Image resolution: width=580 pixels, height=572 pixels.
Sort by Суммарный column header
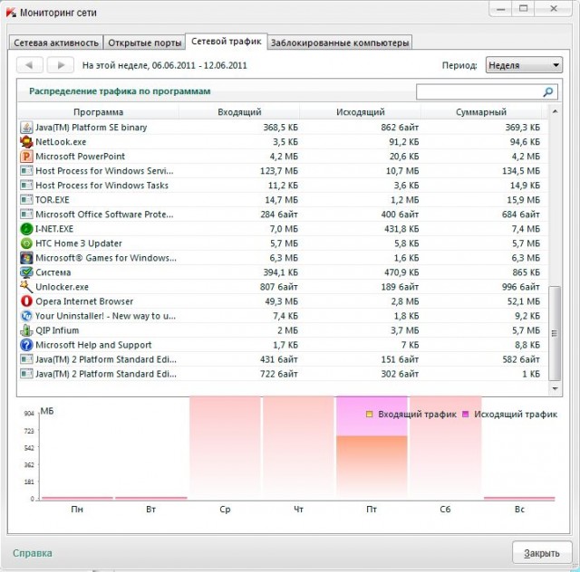coord(482,112)
